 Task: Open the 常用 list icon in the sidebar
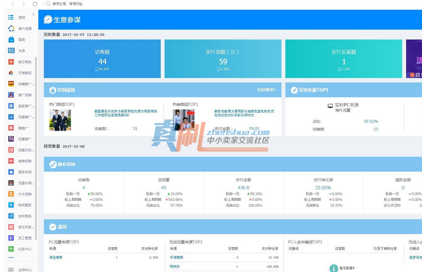pos(11,17)
